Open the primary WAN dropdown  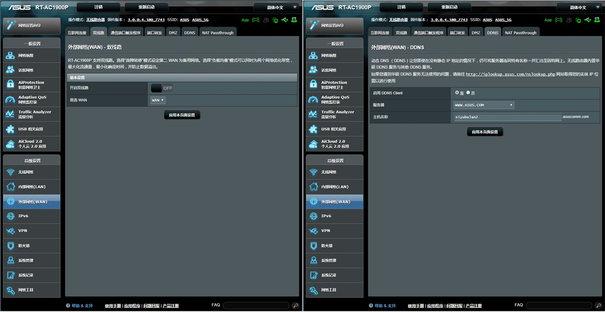[x=158, y=100]
